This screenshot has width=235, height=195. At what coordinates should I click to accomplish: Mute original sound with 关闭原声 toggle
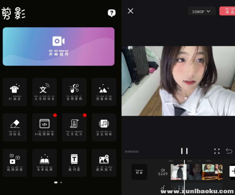tap(163, 172)
